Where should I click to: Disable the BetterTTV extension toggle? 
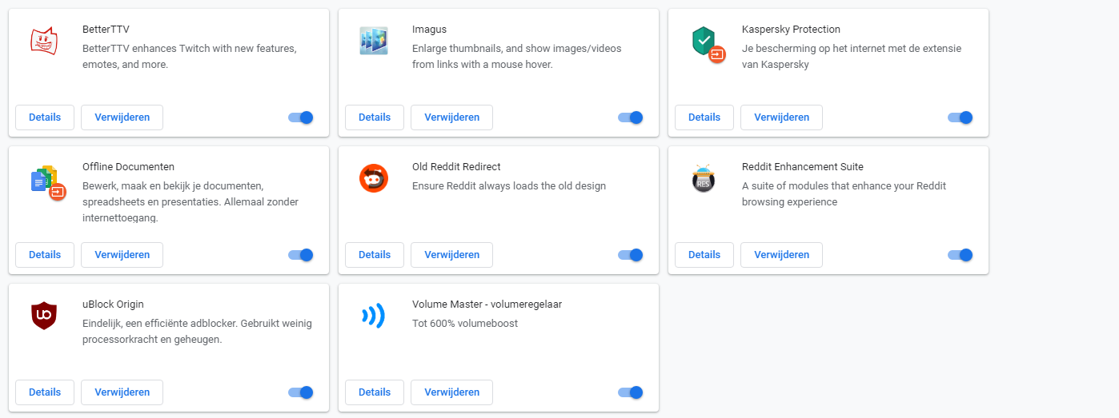(x=301, y=117)
